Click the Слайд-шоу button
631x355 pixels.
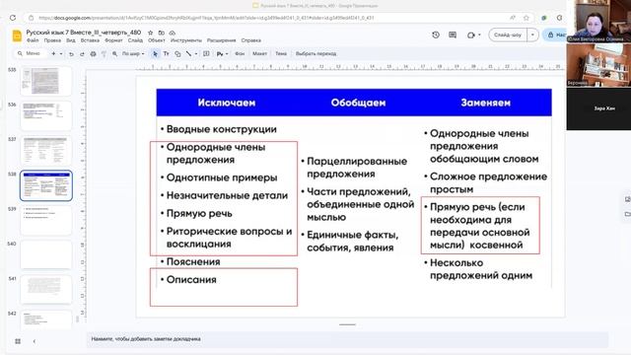click(x=508, y=35)
